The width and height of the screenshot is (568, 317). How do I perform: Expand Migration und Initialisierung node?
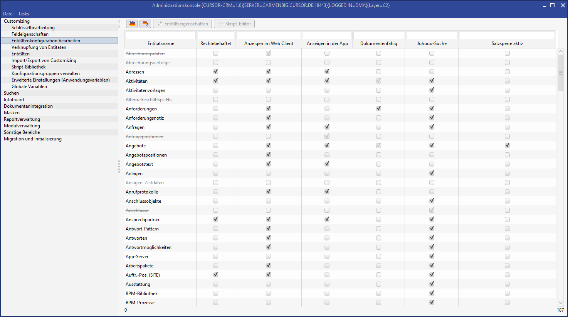click(33, 139)
